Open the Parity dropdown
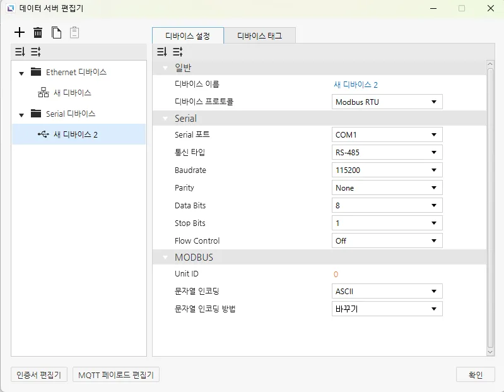This screenshot has width=504, height=392. click(x=387, y=188)
